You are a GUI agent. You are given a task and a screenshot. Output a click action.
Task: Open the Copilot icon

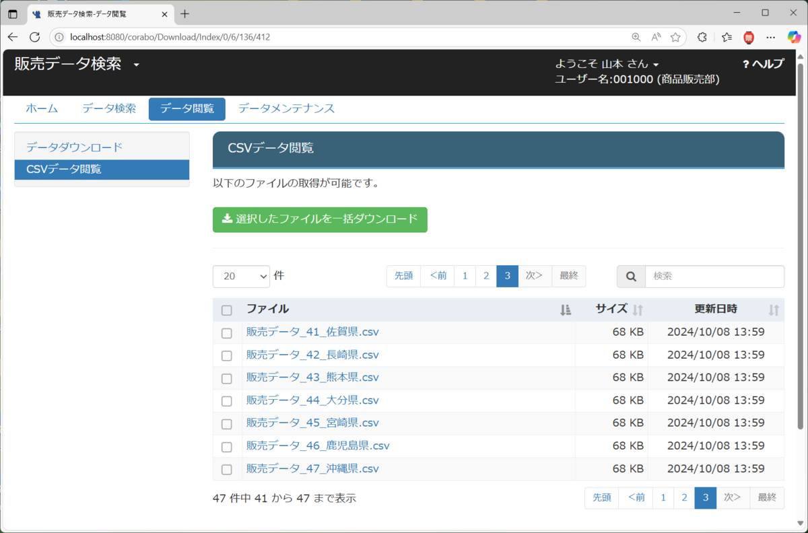coord(794,37)
